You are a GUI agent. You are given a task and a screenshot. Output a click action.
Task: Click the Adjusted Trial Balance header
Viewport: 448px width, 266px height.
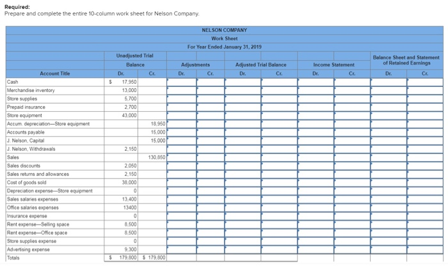pos(261,65)
